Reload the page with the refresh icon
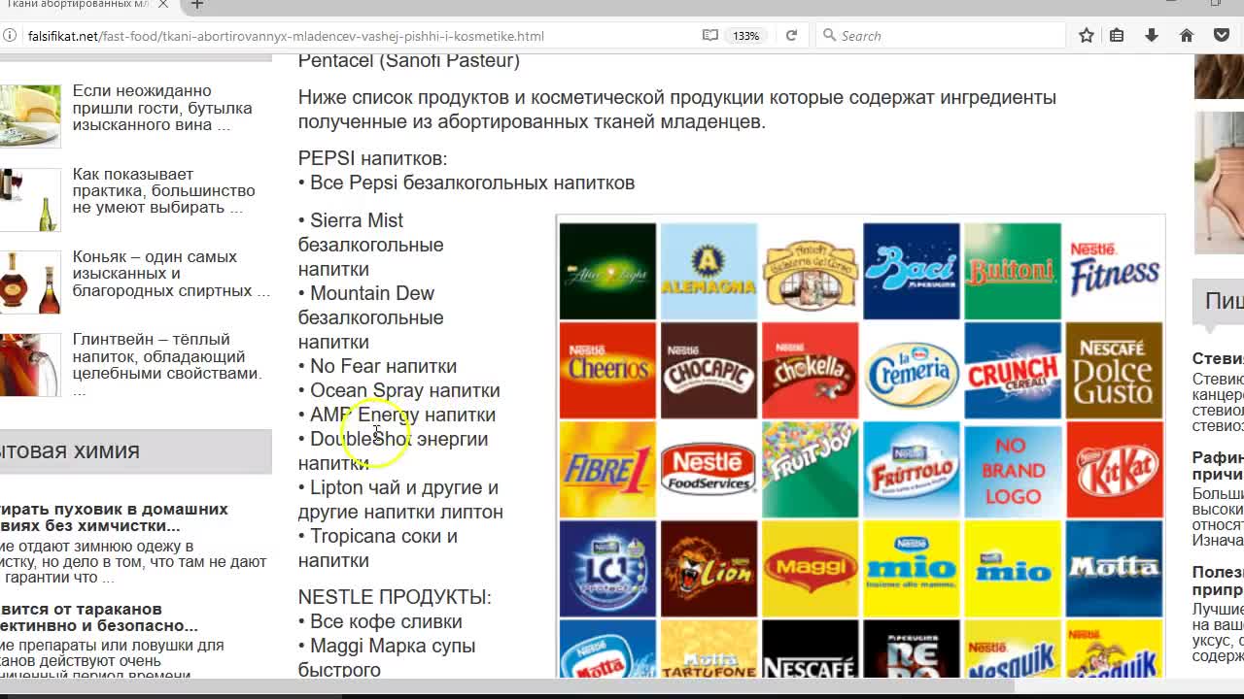The image size is (1244, 699). point(791,36)
